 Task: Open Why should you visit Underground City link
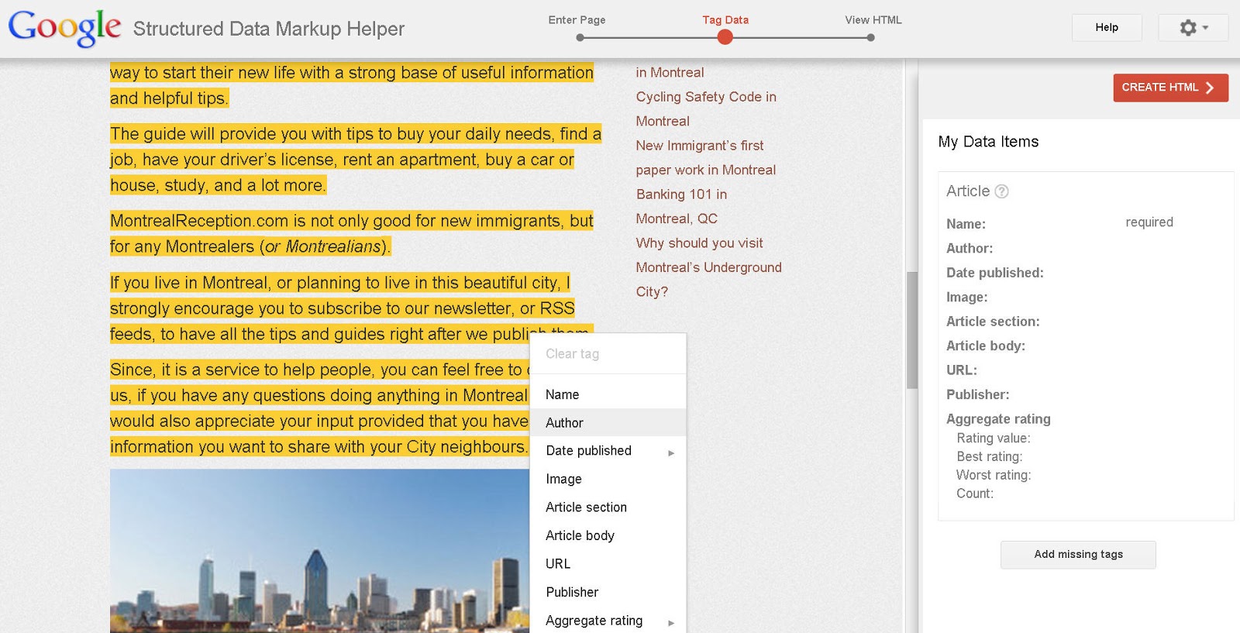pos(708,267)
